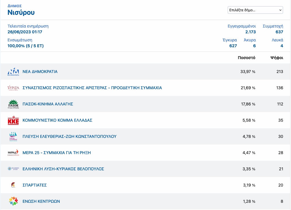The width and height of the screenshot is (291, 210).
Task: Open ΜΕΡΑ 25 - ΣΥΜΜΑΧΙΑ ΓΙΑ ΤΗ ΡΗΞΗ link
Action: (56, 153)
